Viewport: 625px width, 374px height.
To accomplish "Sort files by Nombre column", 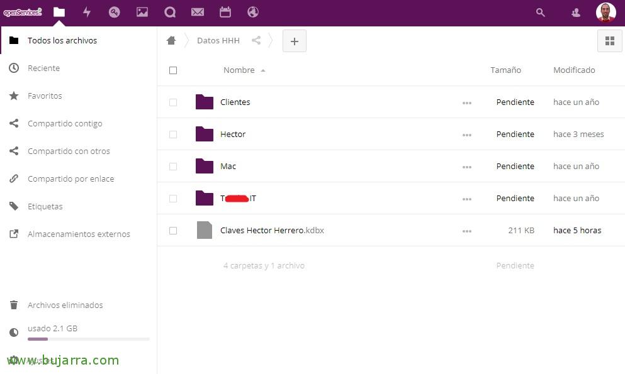I will [x=239, y=70].
